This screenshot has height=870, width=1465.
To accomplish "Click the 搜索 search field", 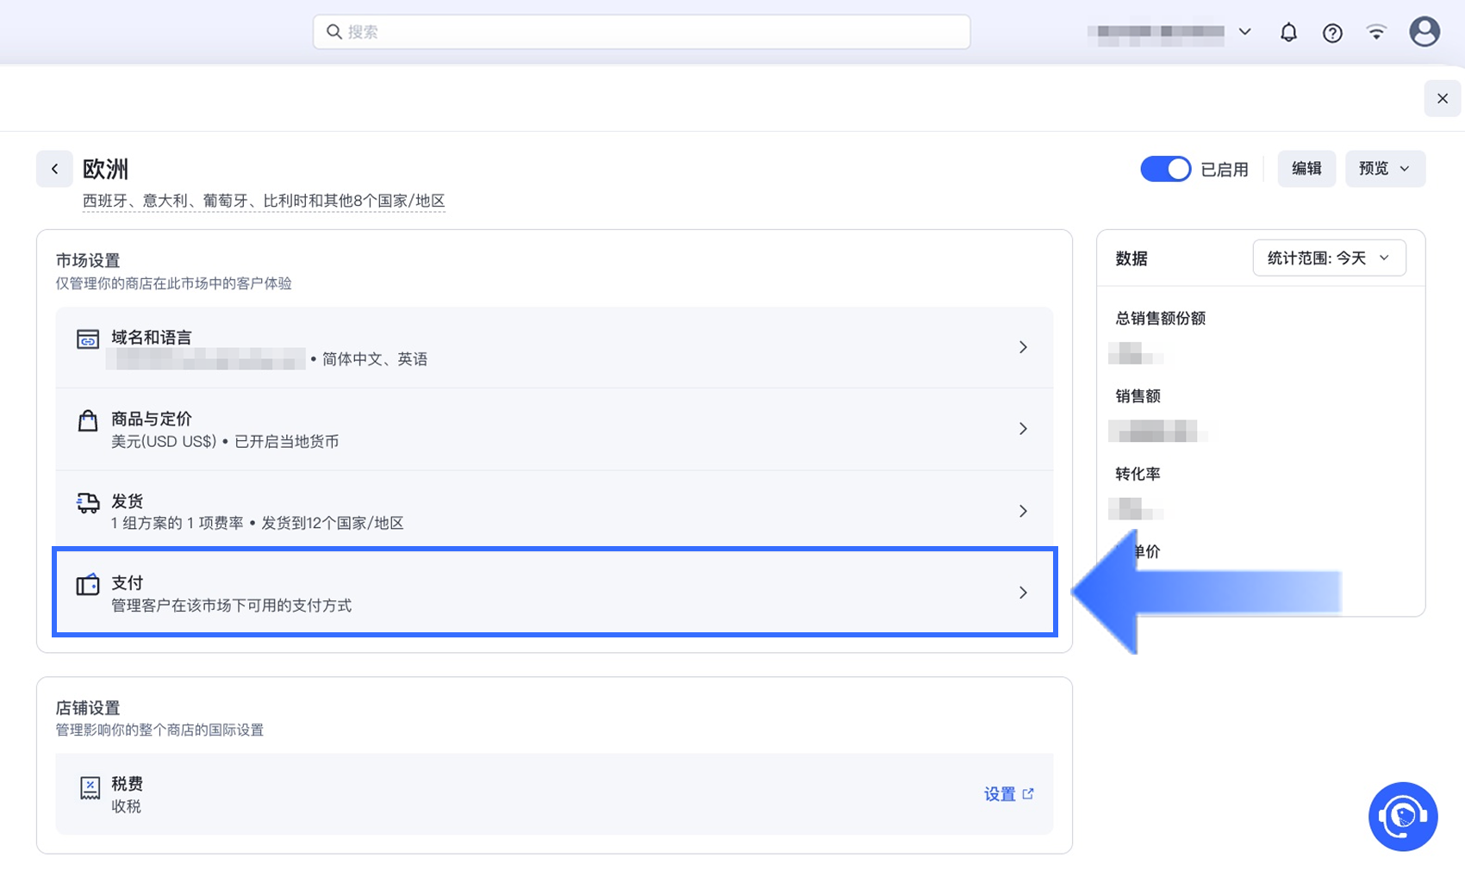I will pos(641,32).
